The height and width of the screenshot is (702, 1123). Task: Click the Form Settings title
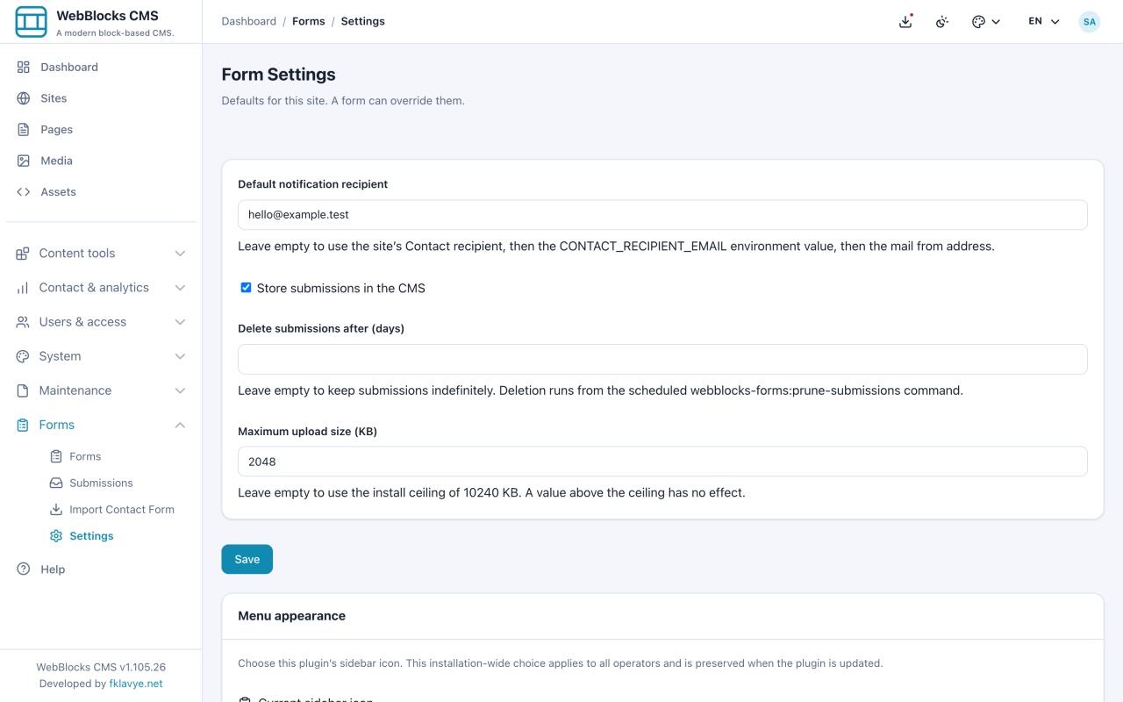pos(278,75)
